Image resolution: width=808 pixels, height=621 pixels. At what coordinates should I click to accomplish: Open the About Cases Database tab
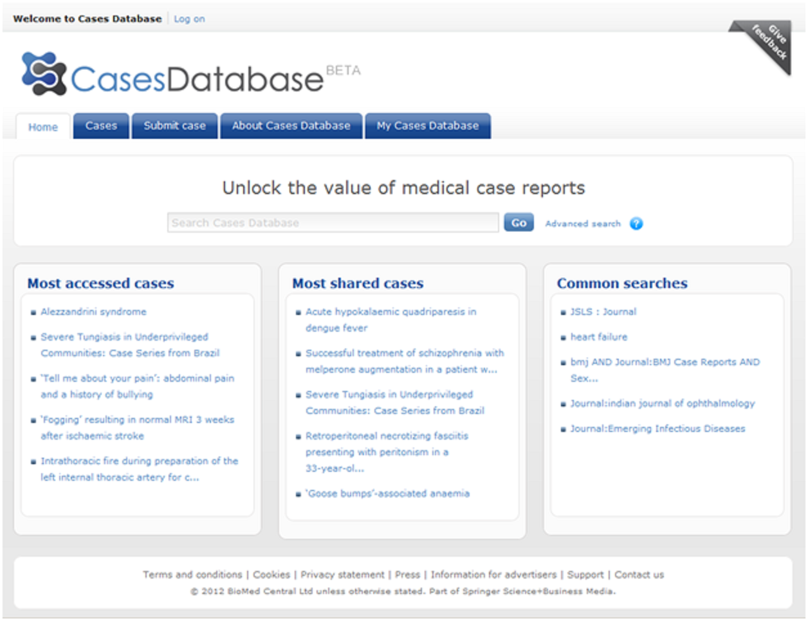pyautogui.click(x=291, y=126)
